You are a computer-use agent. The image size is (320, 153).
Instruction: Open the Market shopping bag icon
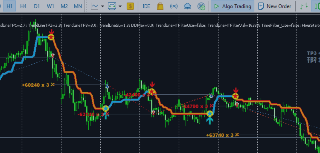tap(160, 6)
